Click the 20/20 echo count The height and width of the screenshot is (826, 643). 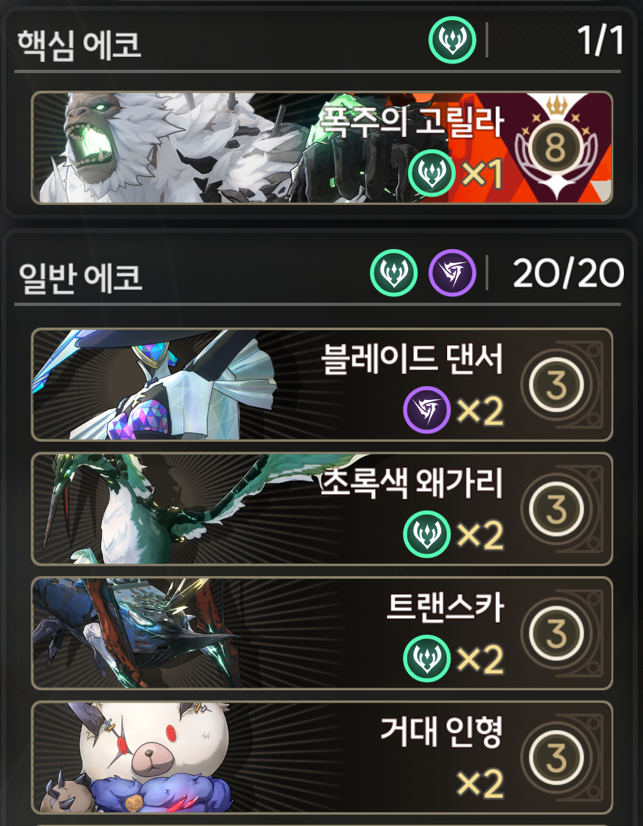pos(569,273)
